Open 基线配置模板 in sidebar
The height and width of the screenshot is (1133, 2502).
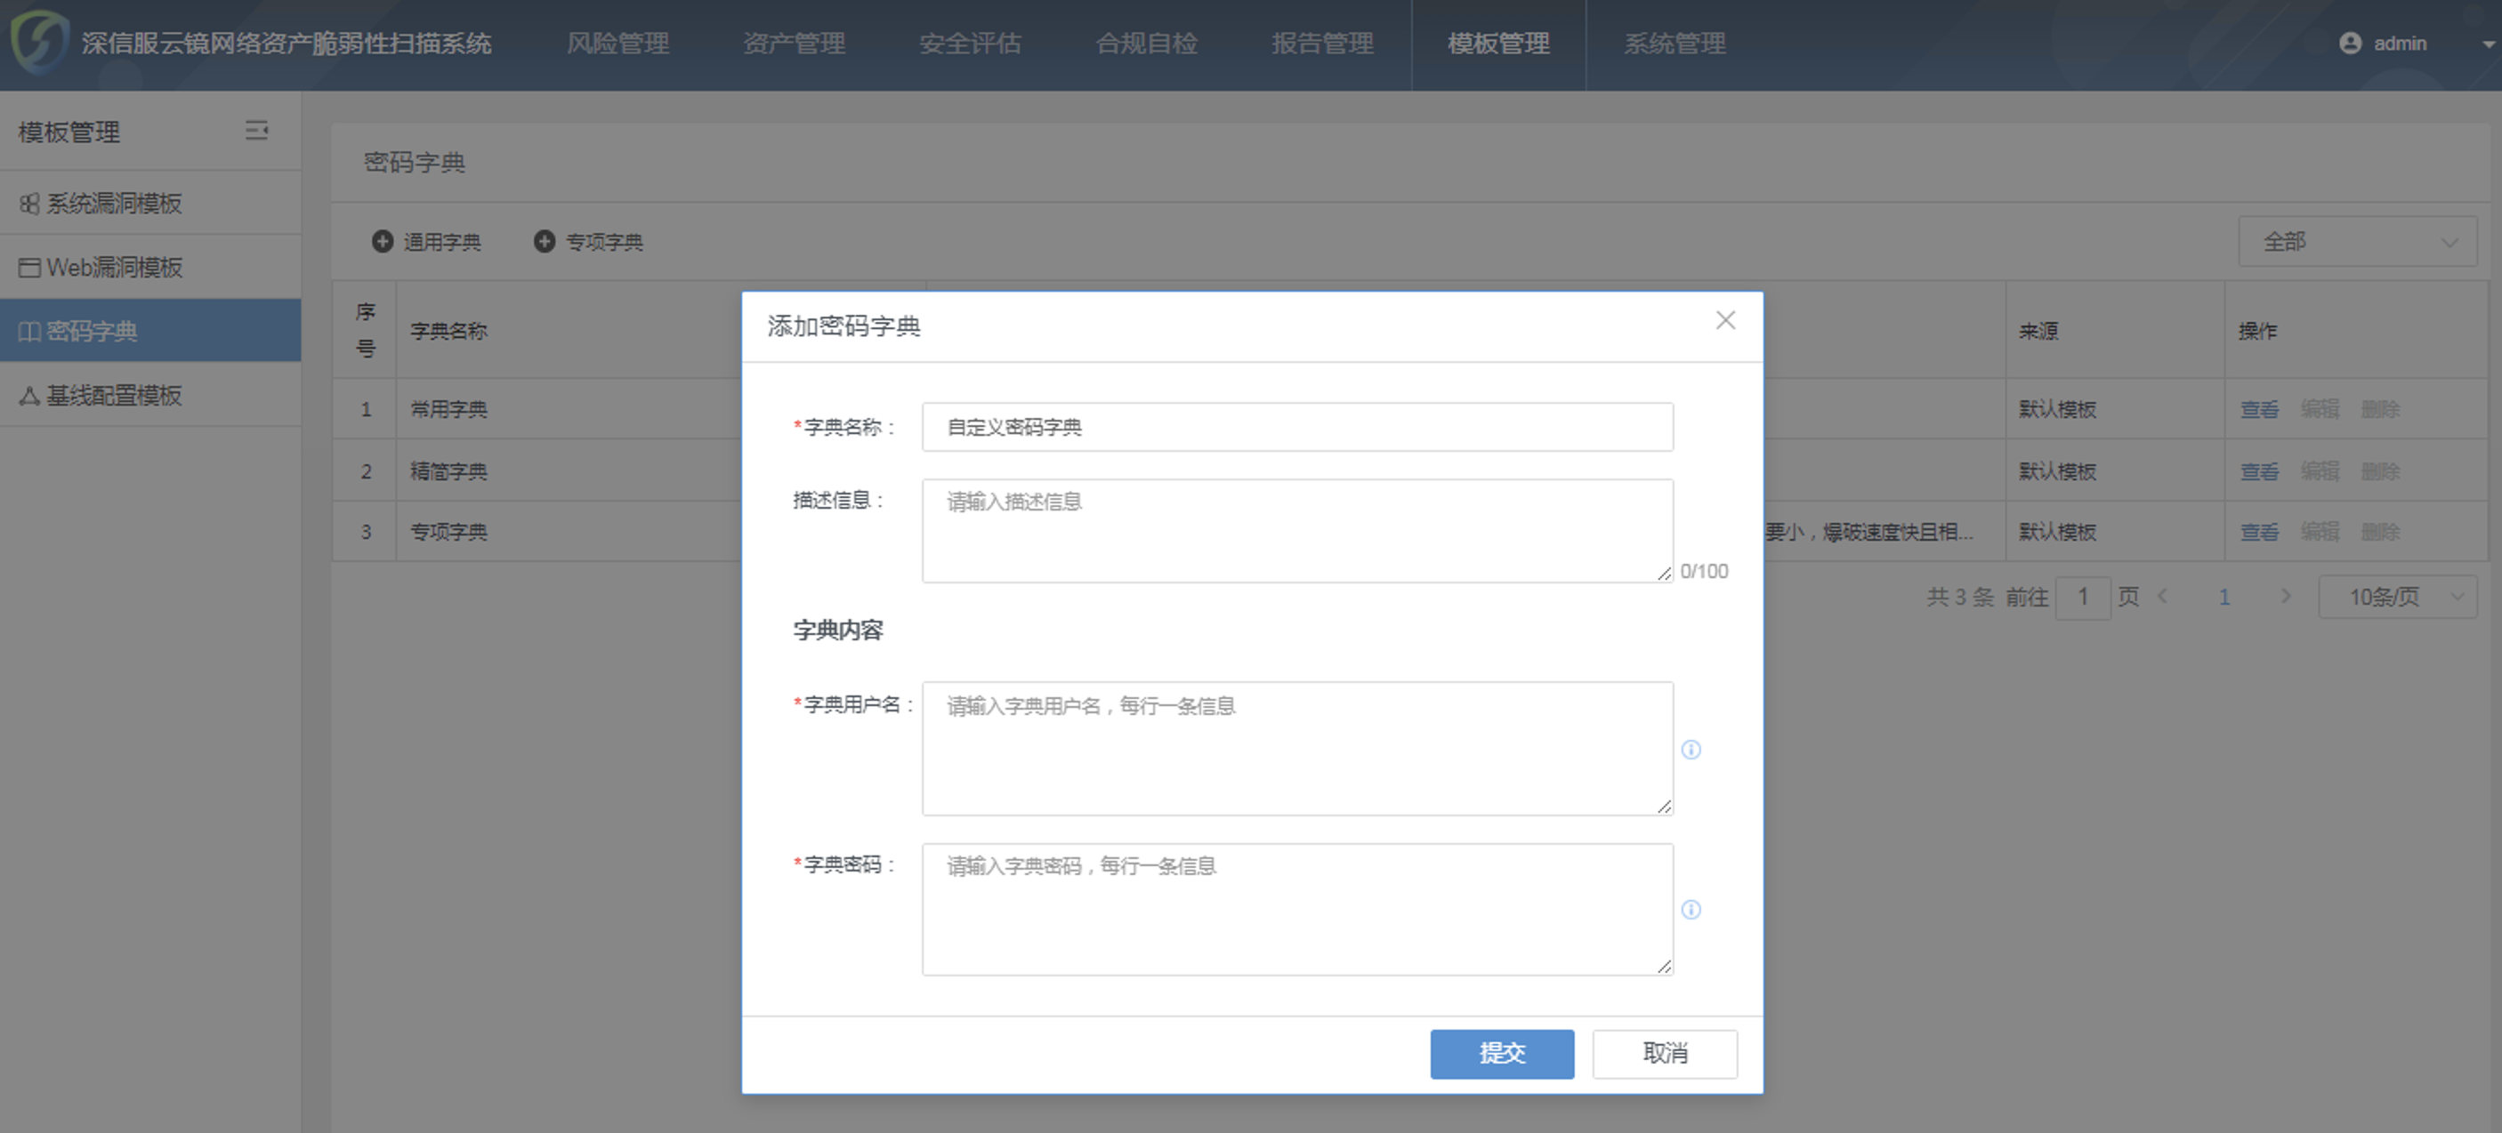(149, 395)
